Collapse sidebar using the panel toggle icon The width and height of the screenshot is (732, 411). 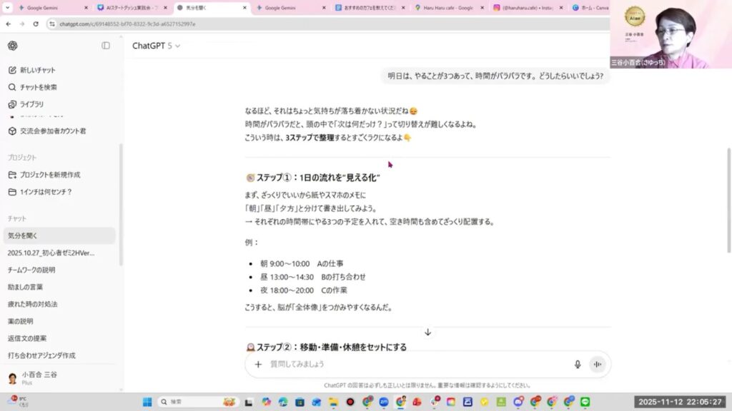(106, 46)
